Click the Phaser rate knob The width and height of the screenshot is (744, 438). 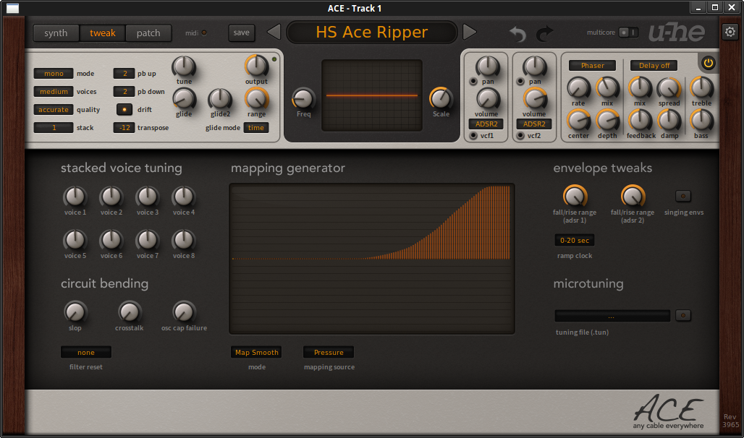click(x=578, y=89)
